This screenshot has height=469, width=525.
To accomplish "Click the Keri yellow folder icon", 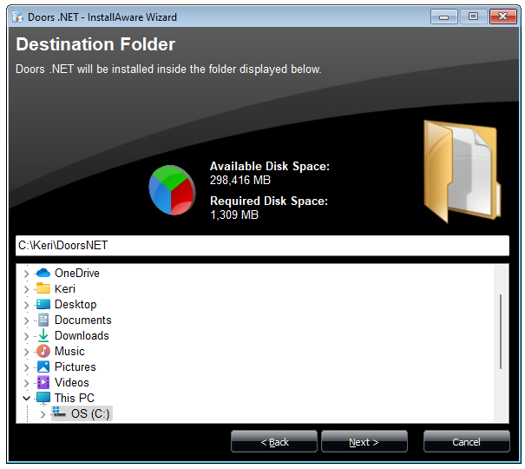I will pyautogui.click(x=43, y=288).
